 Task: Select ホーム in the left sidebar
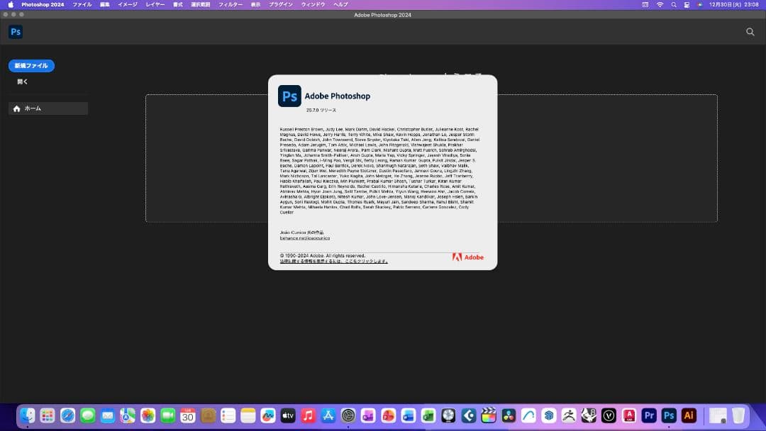(33, 108)
